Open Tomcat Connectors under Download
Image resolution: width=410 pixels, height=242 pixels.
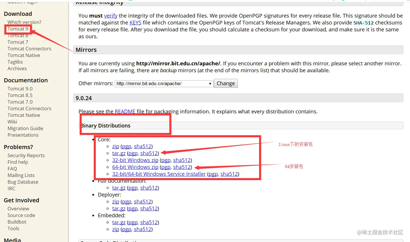[x=29, y=49]
